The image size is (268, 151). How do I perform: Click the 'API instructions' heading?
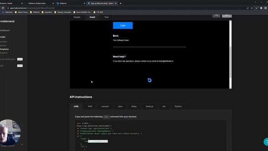click(81, 97)
